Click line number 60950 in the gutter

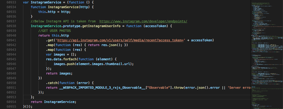11,83
